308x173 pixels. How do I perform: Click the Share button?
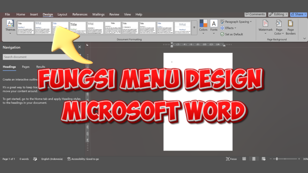[299, 14]
